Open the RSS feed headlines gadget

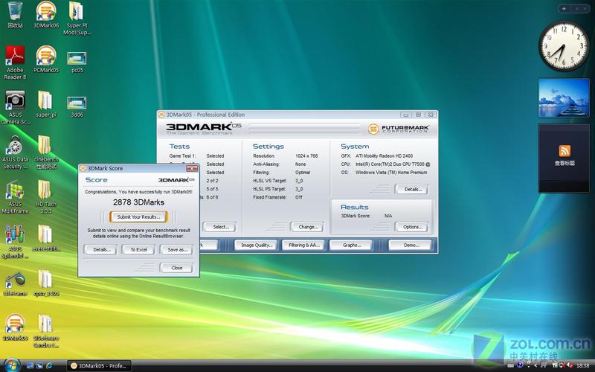coord(565,158)
